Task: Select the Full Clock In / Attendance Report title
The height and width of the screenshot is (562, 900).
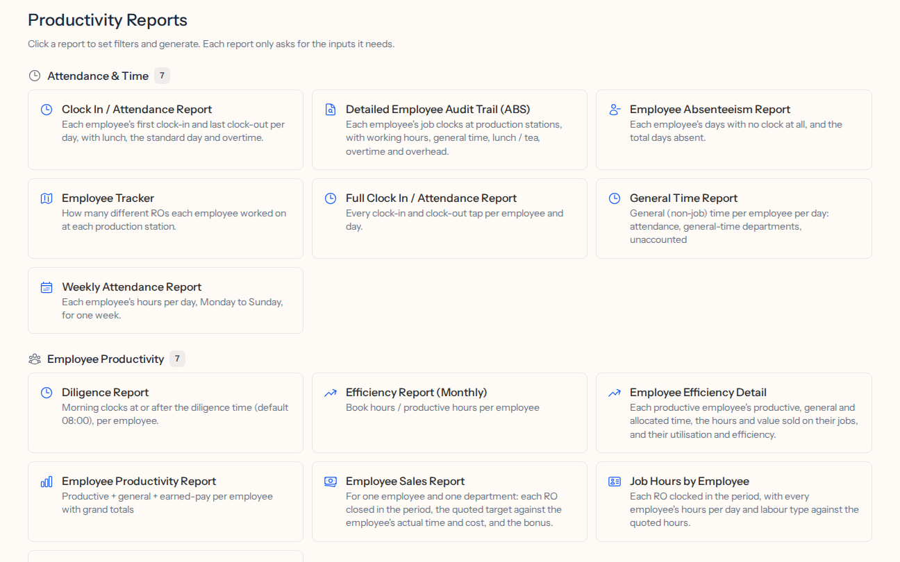Action: tap(431, 198)
